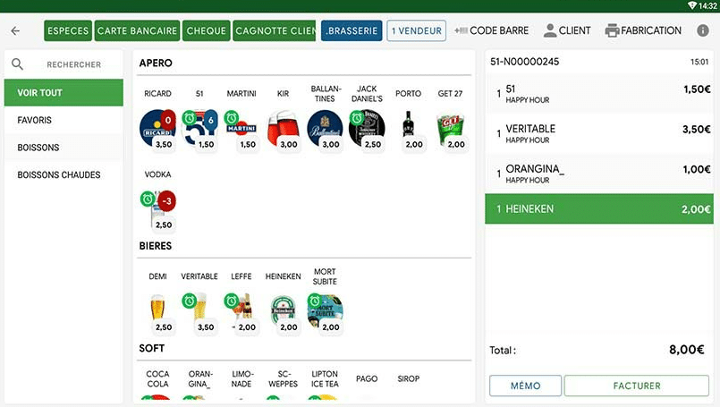This screenshot has height=407, width=720.
Task: Select the Voir Tout category
Action: (x=64, y=92)
